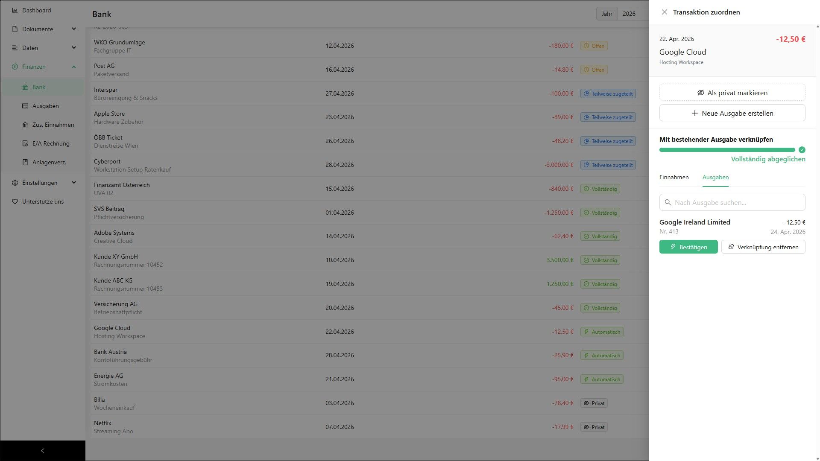Click the Daten list icon
Screen dimensions: 820x461
pyautogui.click(x=15, y=48)
